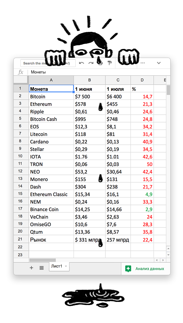Select the IOTA cell
Viewport: 183px width, 323px height.
point(51,157)
